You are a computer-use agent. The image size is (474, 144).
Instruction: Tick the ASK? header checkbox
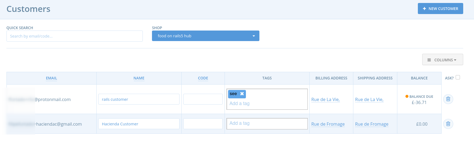458,77
